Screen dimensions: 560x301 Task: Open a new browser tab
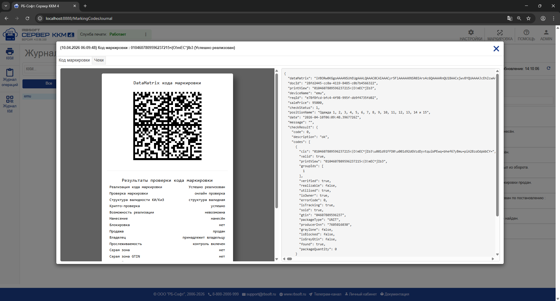point(85,6)
